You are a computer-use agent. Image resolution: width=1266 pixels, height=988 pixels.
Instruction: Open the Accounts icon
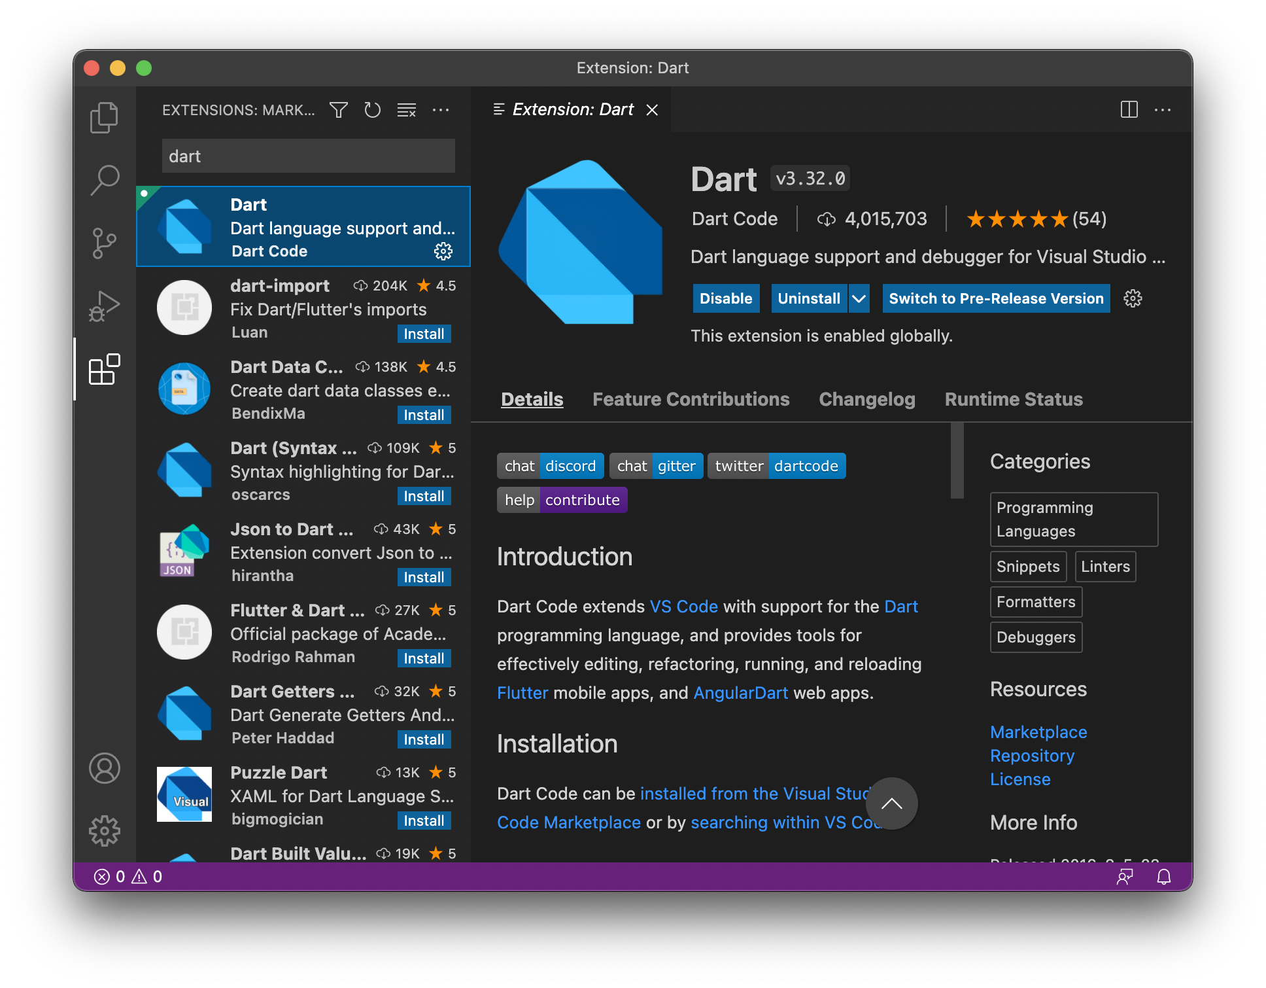[x=104, y=768]
